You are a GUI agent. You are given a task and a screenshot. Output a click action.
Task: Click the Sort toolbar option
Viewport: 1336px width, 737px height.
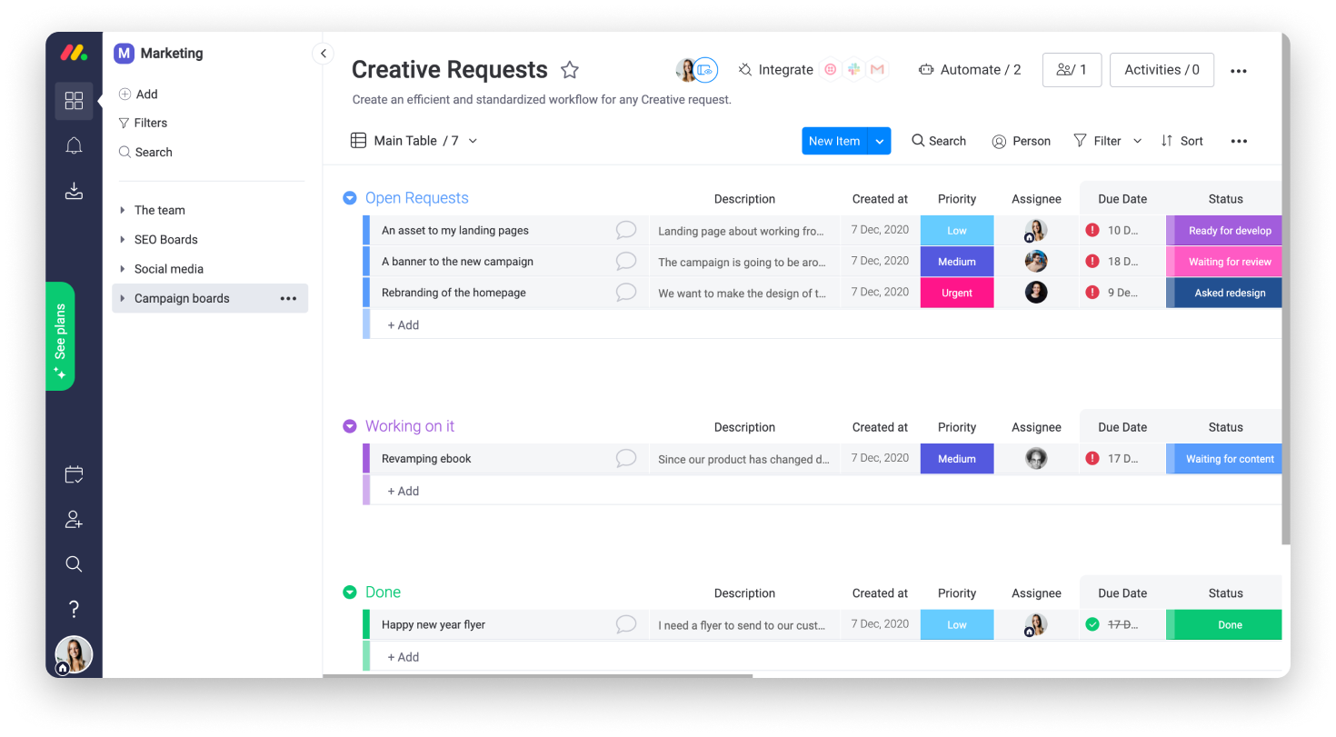pyautogui.click(x=1181, y=141)
